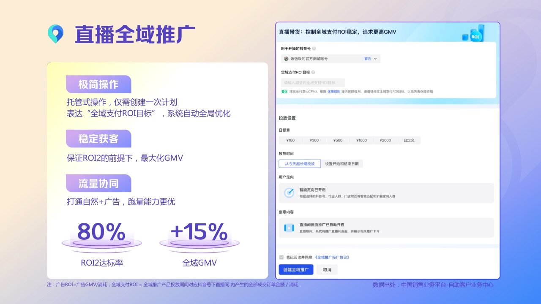The height and width of the screenshot is (304, 541).
Task: Click the 托管式操作，仅需创建一次计划 line
Action: coord(122,102)
